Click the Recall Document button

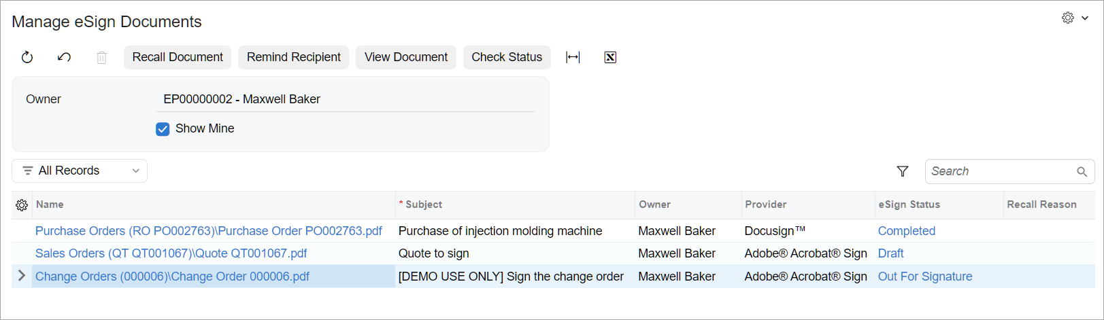(178, 57)
